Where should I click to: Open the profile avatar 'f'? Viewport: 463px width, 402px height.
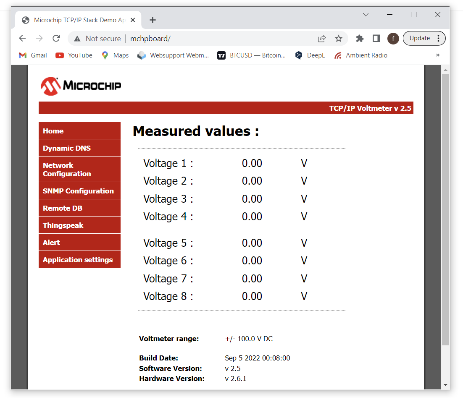click(x=393, y=38)
